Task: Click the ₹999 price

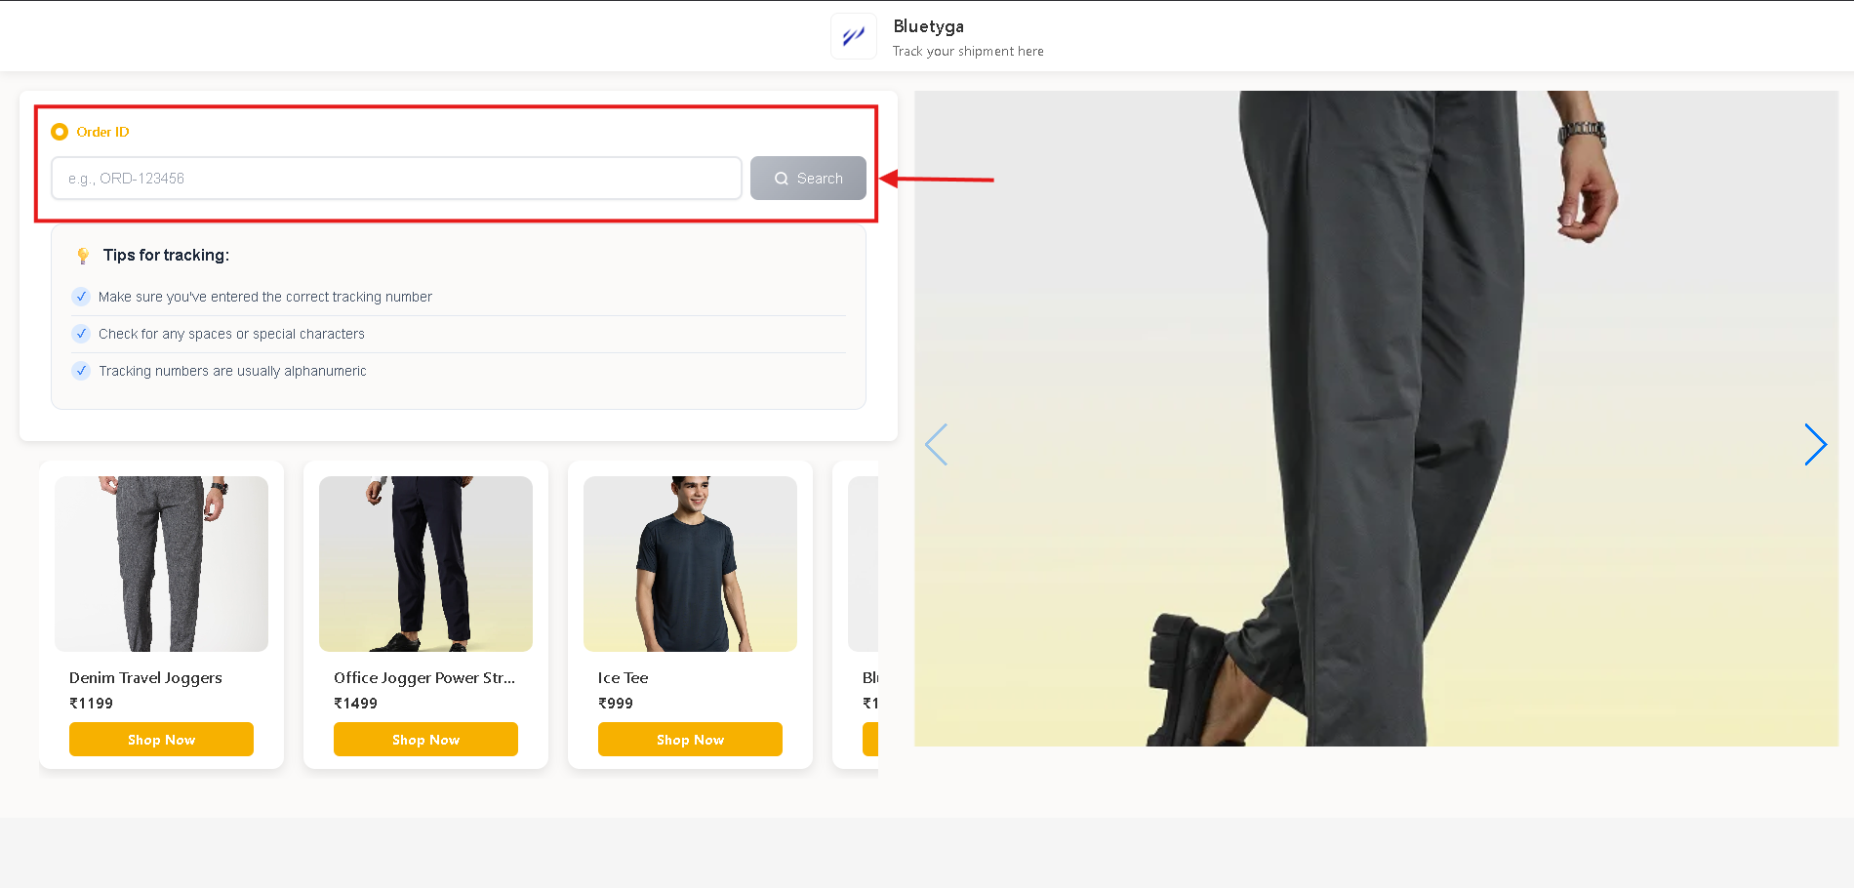Action: pos(616,704)
